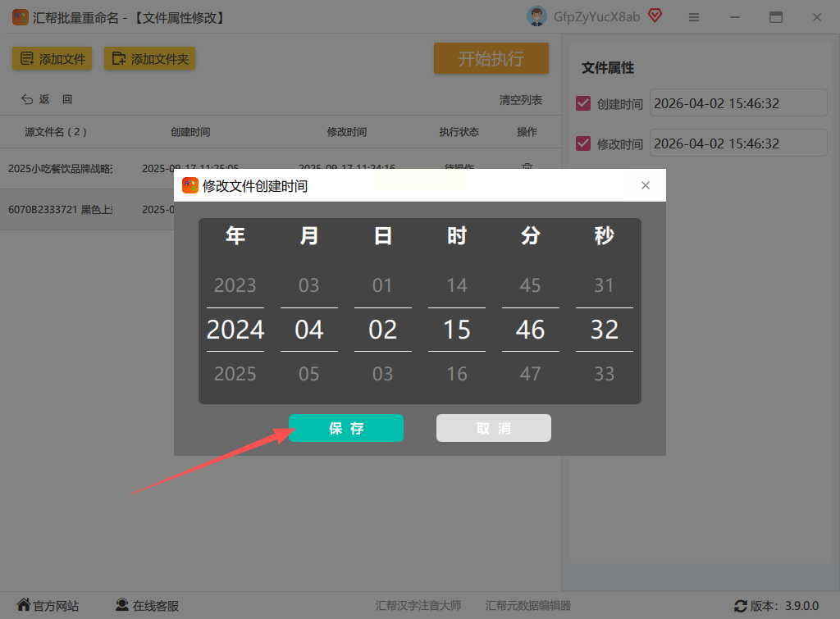
Task: Open the hamburger menu icon in title bar
Action: [694, 18]
